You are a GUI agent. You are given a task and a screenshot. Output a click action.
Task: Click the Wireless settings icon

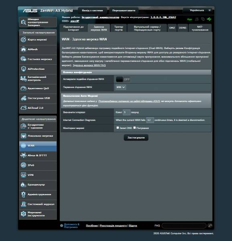coord(23,126)
